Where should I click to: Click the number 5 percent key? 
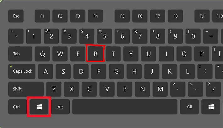tap(105, 36)
